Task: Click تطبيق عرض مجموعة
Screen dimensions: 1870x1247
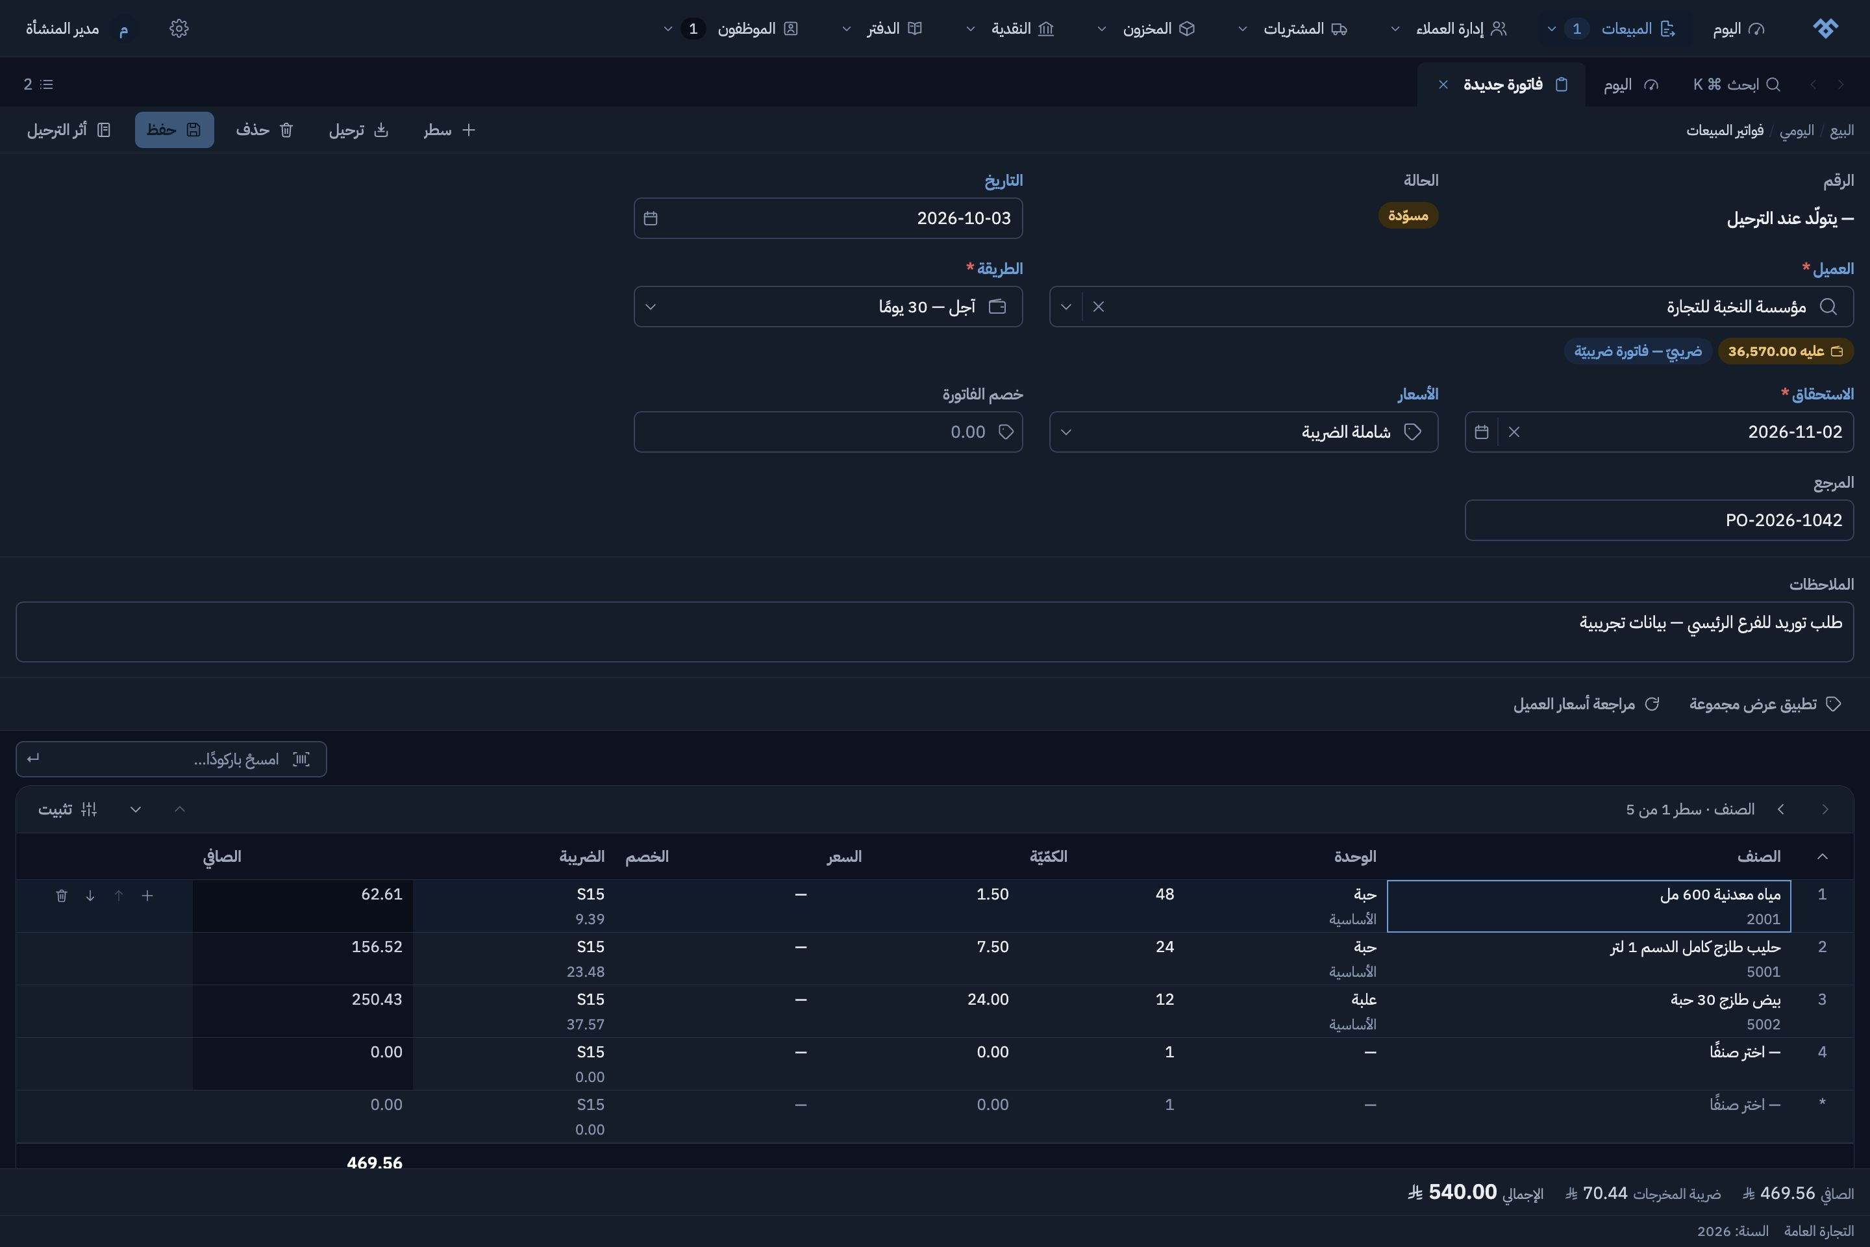Action: [x=1765, y=704]
